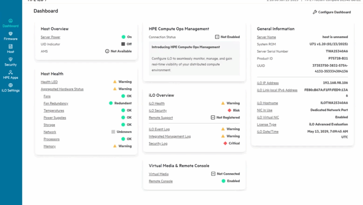The height and width of the screenshot is (205, 363).
Task: Open the iLO Event Log link
Action: click(x=159, y=129)
